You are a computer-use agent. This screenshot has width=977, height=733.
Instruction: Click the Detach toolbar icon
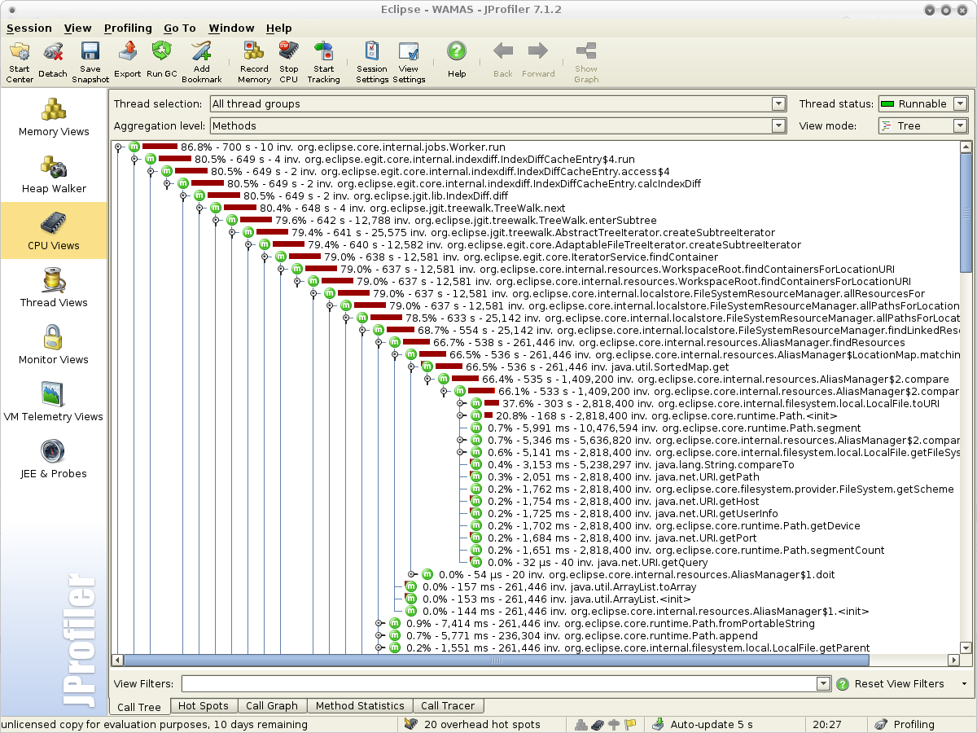(x=53, y=52)
